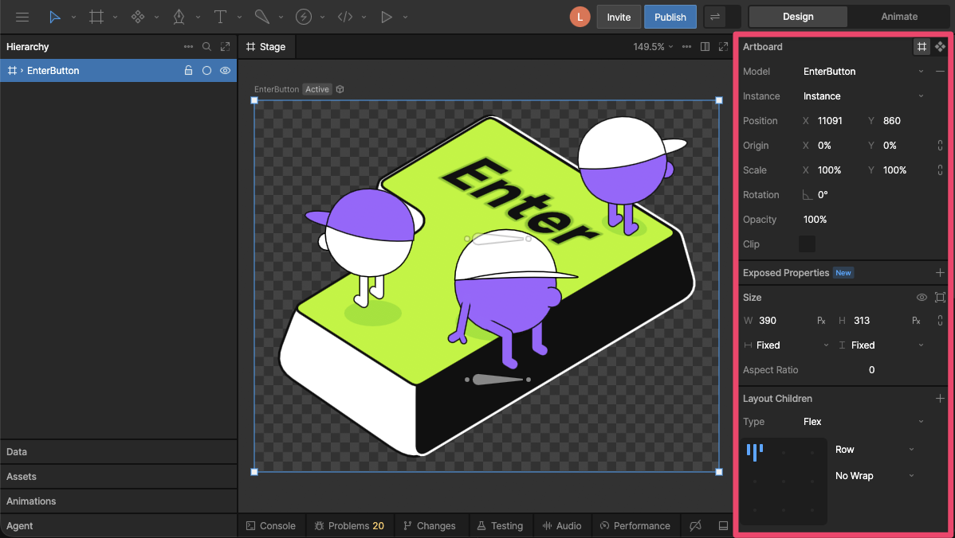
Task: Expand the Hierarchy panel to fullscreen
Action: click(x=226, y=47)
